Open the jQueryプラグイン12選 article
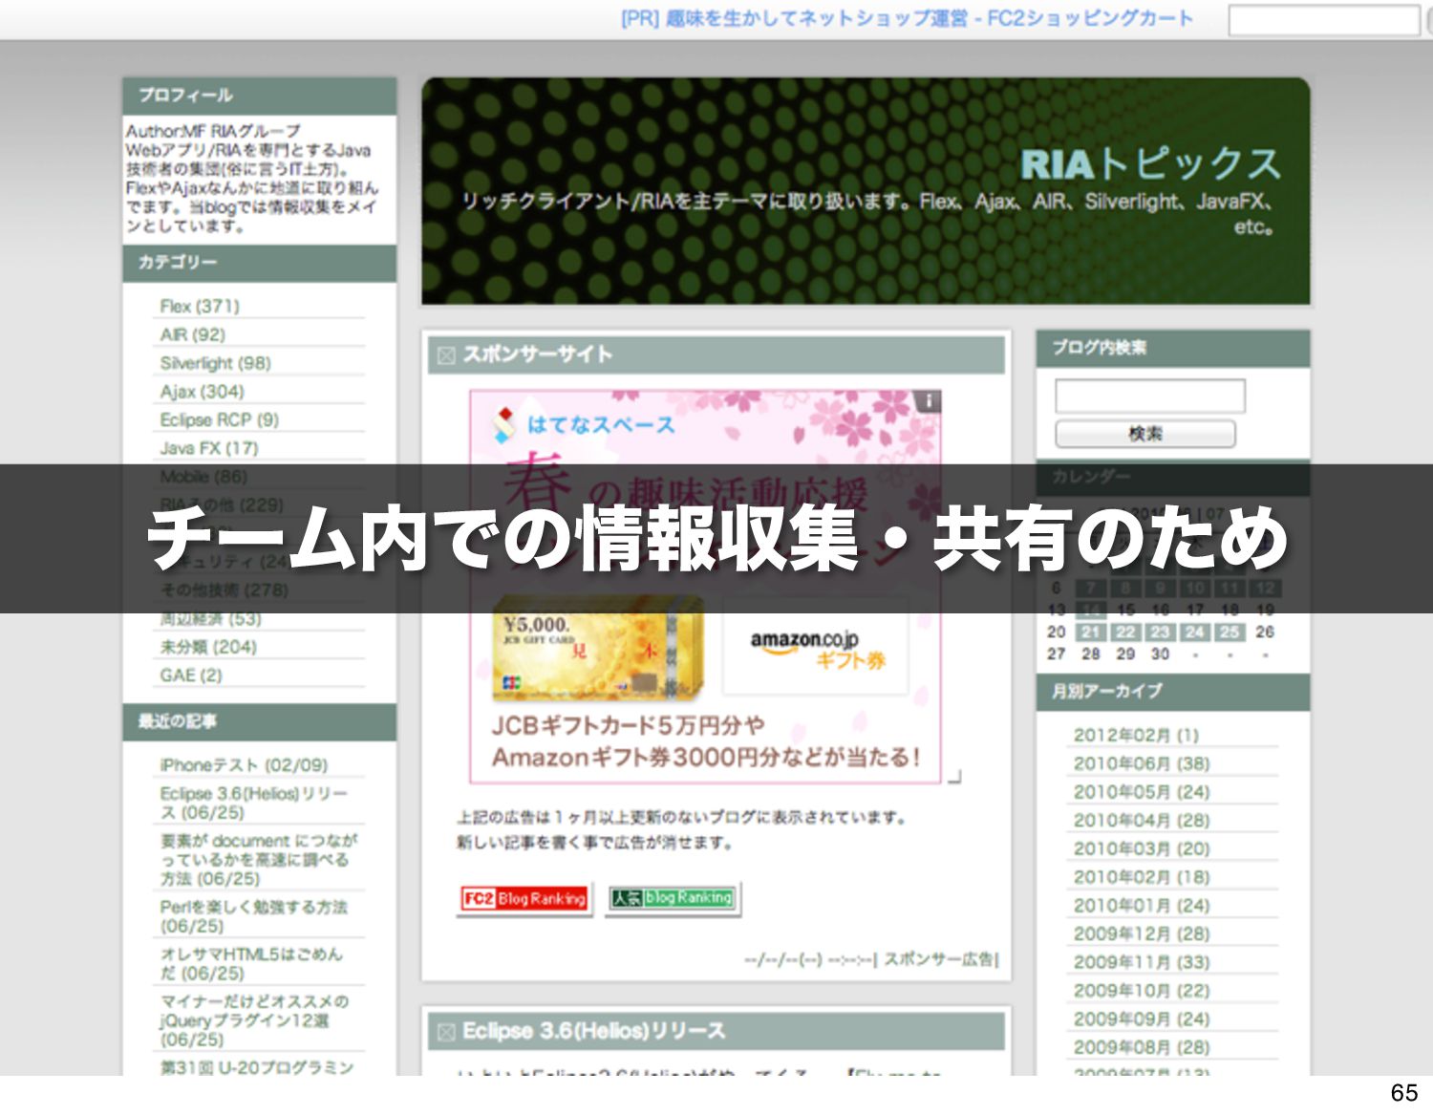The height and width of the screenshot is (1115, 1433). click(x=255, y=1020)
